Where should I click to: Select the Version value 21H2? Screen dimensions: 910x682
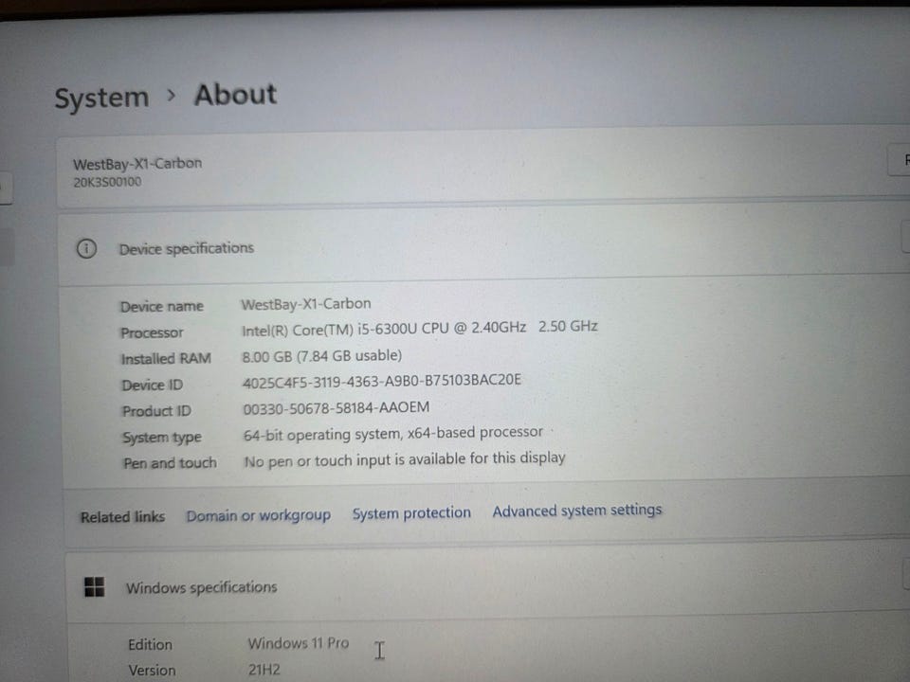point(264,670)
